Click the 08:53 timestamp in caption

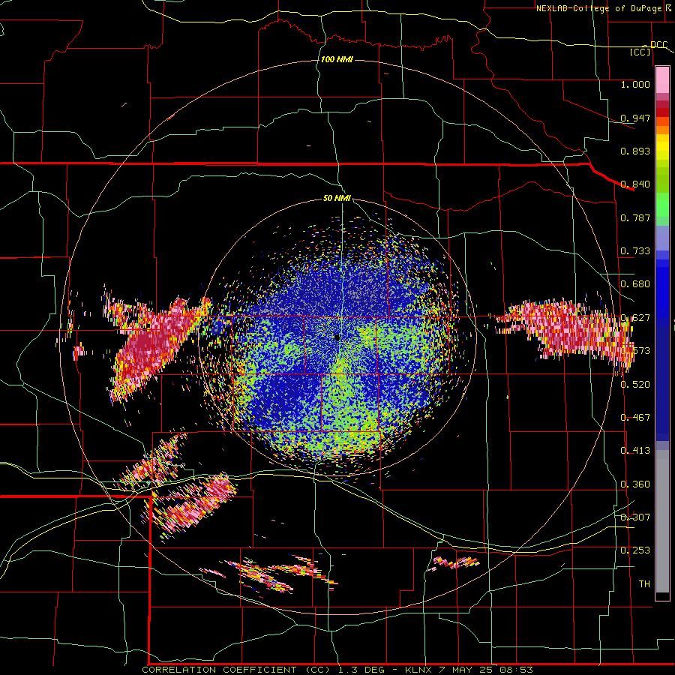tap(516, 670)
